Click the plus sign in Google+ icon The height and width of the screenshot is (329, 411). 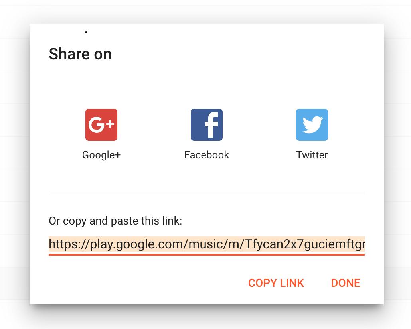pyautogui.click(x=110, y=124)
